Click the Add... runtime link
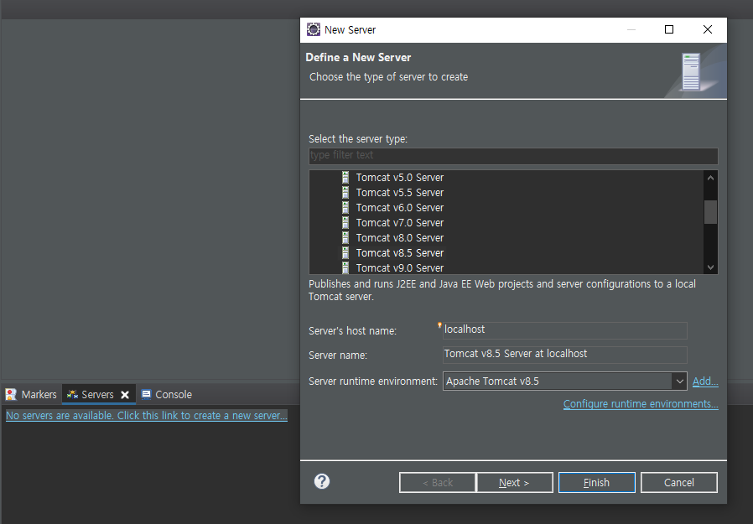The height and width of the screenshot is (524, 753). coord(705,381)
